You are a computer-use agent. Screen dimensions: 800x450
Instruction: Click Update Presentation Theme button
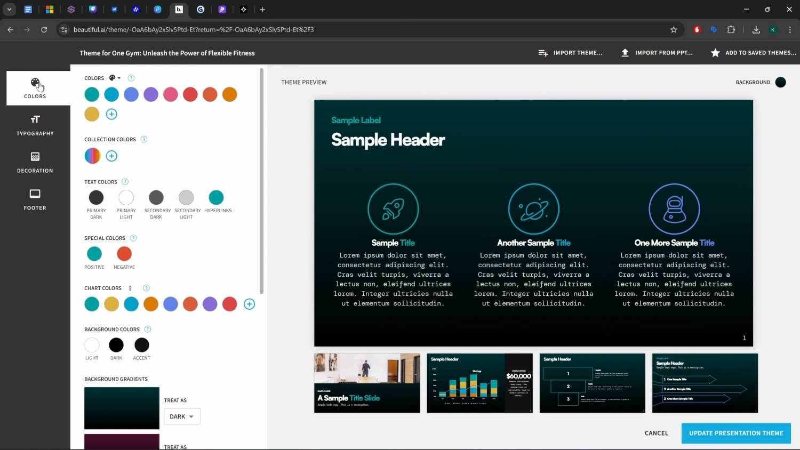[736, 433]
